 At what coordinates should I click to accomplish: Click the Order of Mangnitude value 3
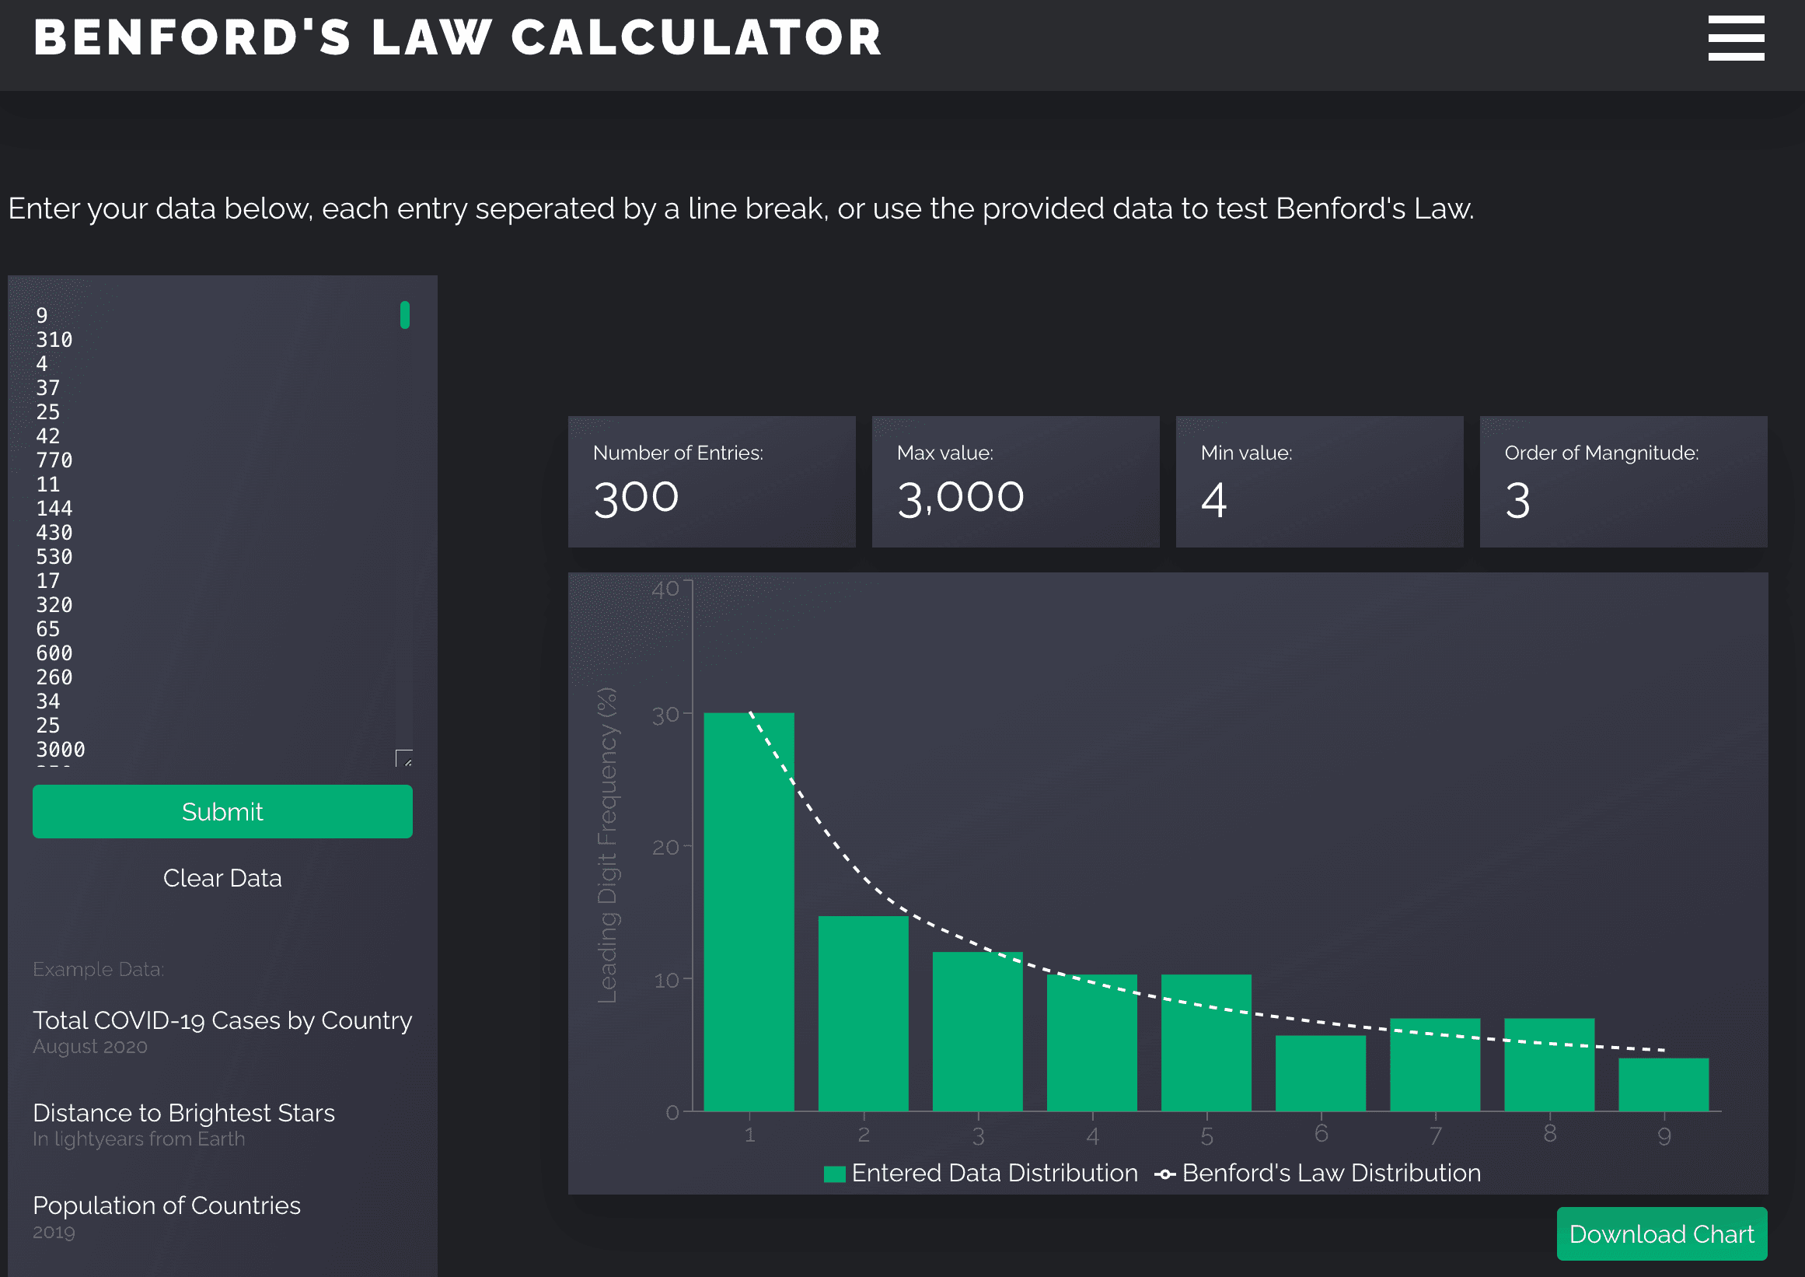coord(1517,500)
